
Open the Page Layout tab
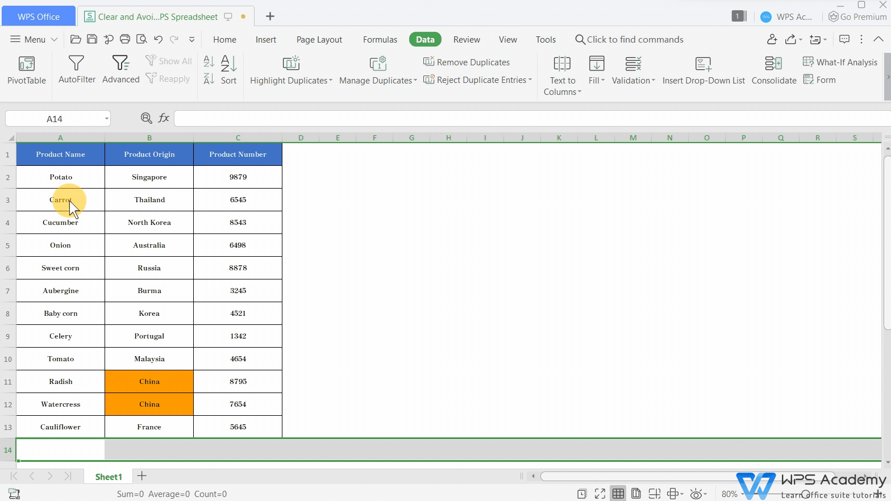[319, 39]
